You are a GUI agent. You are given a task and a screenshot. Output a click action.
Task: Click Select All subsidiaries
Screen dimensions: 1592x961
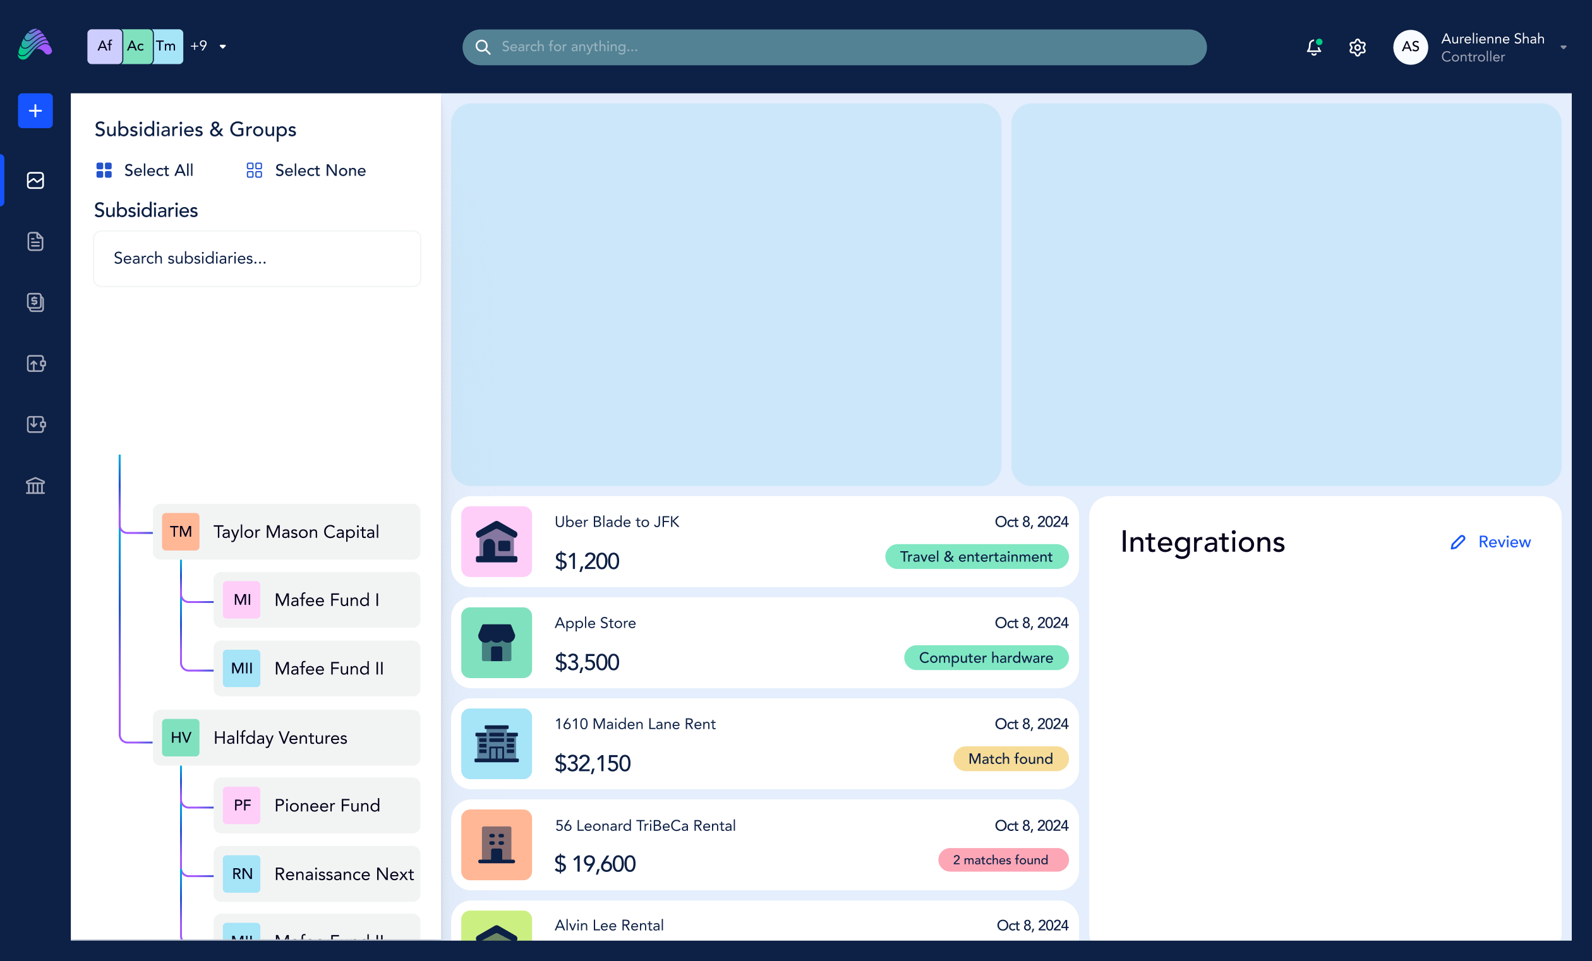tap(144, 170)
